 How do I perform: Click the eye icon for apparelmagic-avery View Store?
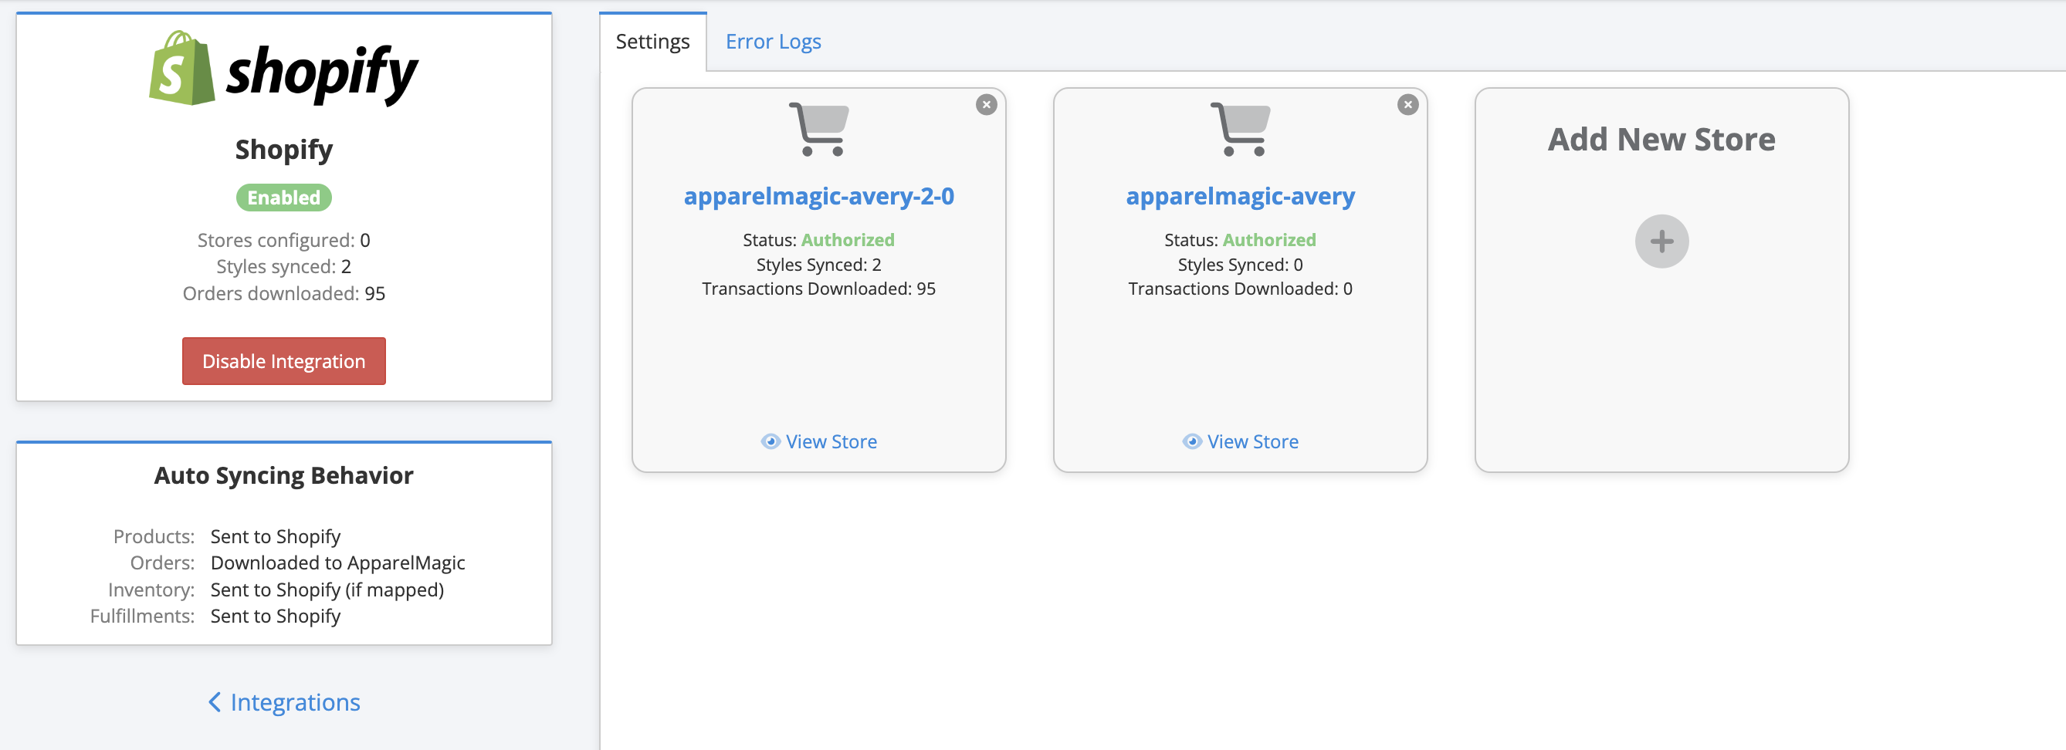(x=1192, y=441)
